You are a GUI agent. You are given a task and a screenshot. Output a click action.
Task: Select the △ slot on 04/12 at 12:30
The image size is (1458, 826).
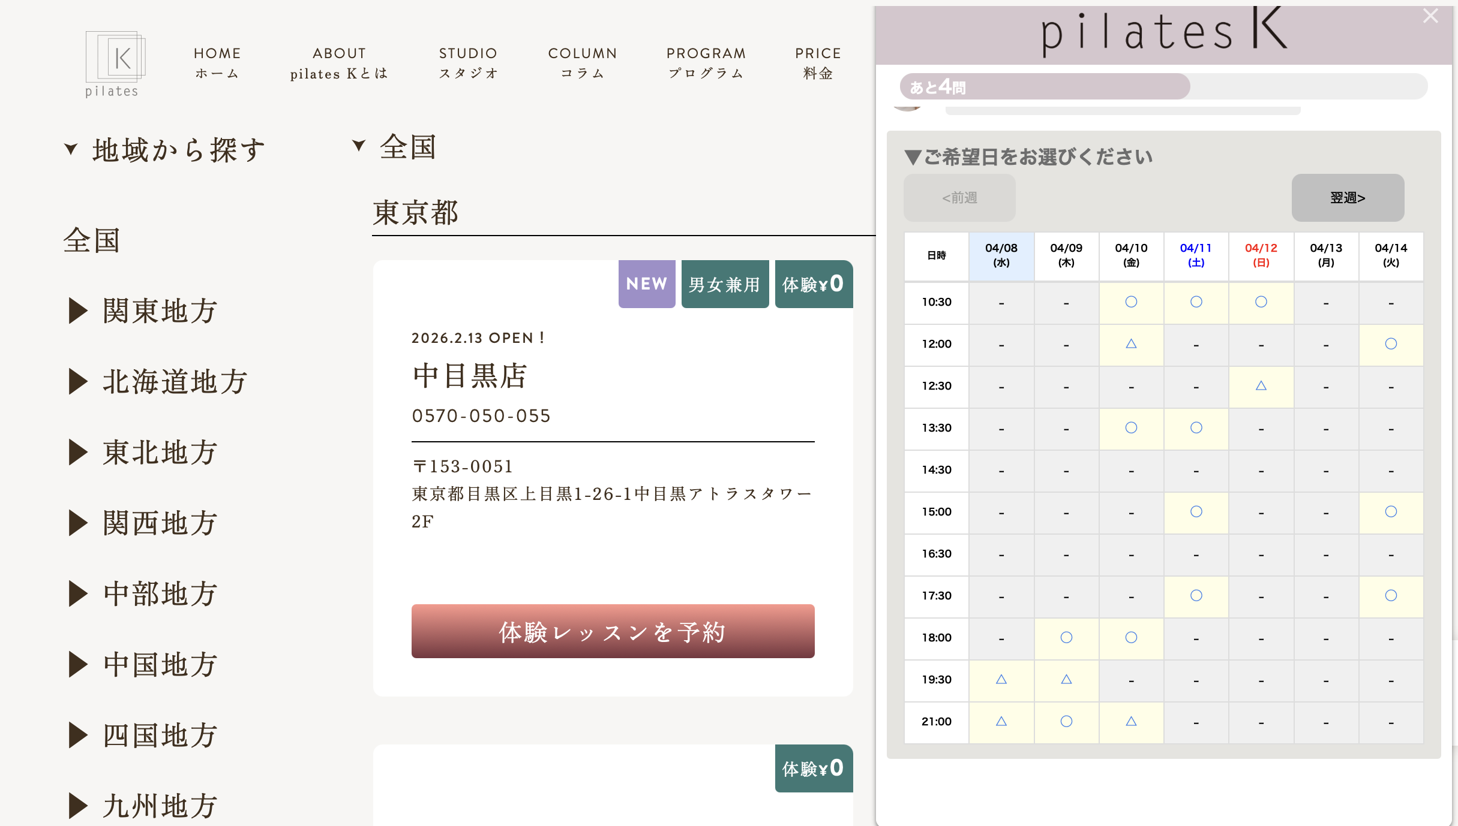(x=1261, y=386)
